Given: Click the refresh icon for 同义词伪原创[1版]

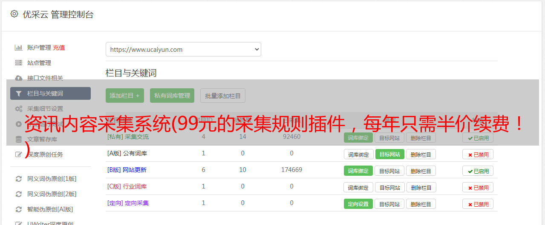Looking at the screenshot, I should pyautogui.click(x=19, y=179).
